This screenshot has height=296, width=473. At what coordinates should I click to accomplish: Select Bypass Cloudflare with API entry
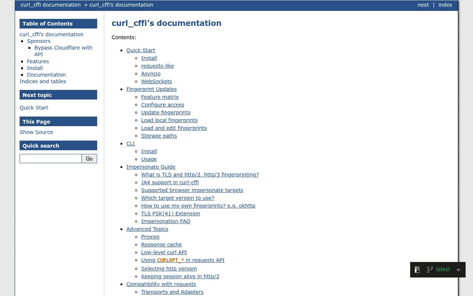(63, 51)
